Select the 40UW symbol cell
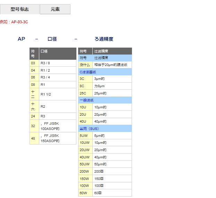The height and width of the screenshot is (198, 216). [85, 157]
